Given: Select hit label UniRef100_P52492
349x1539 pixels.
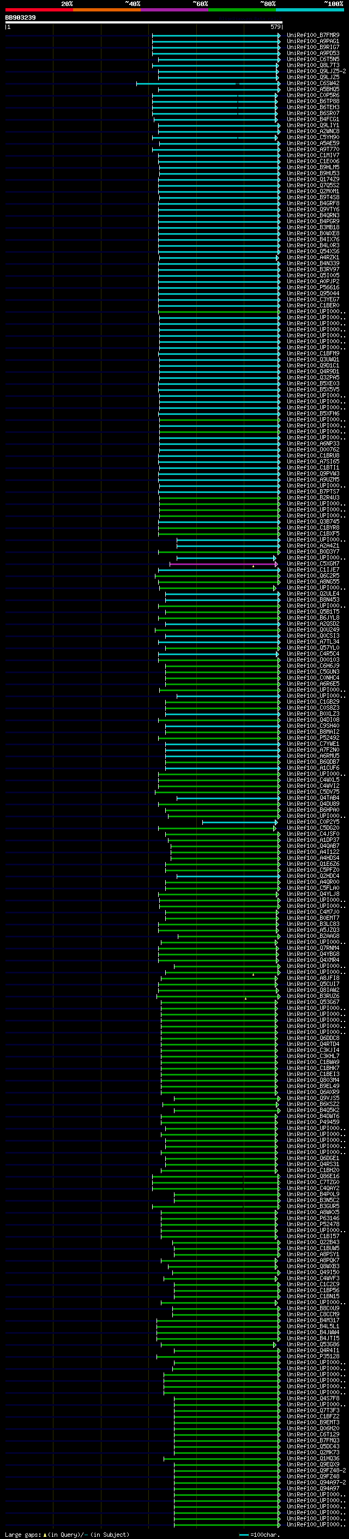Looking at the screenshot, I should point(313,738).
